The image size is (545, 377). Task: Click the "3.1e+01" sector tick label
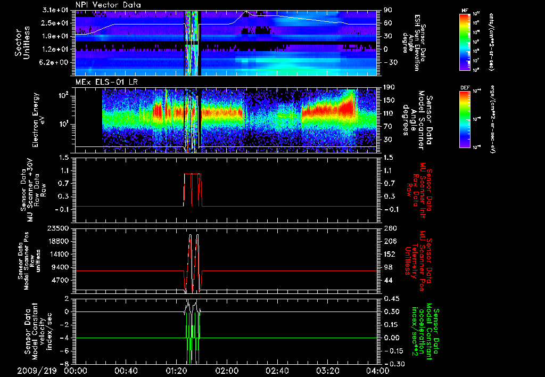[55, 10]
